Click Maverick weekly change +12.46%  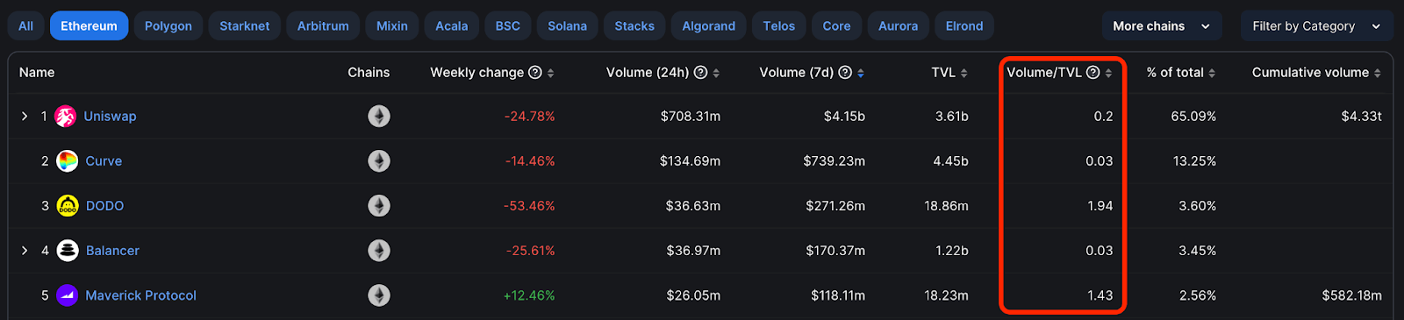(529, 295)
